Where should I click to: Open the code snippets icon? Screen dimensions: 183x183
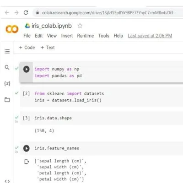pos(7,181)
